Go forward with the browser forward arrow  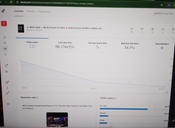(x=6, y=2)
